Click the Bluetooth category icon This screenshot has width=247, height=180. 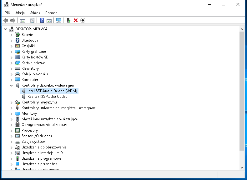tap(18, 40)
